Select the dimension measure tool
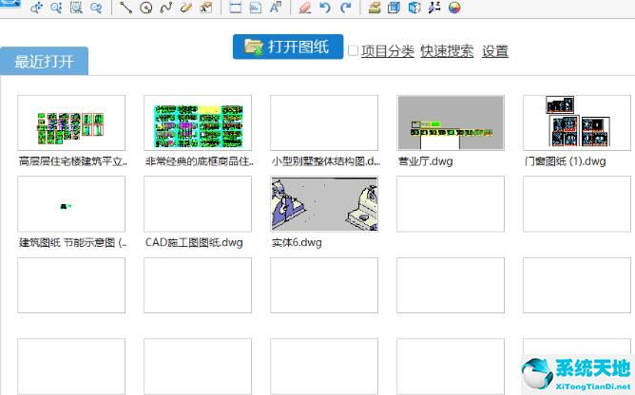Viewport: 635px width, 395px height. [236, 8]
